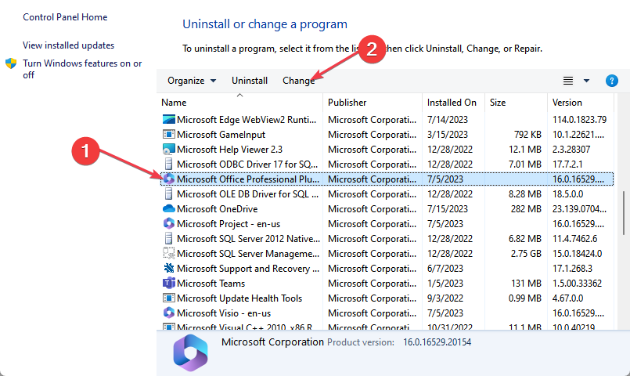Click the Support and Recovery Assistant icon
Viewport: 630px width, 376px height.
169,268
